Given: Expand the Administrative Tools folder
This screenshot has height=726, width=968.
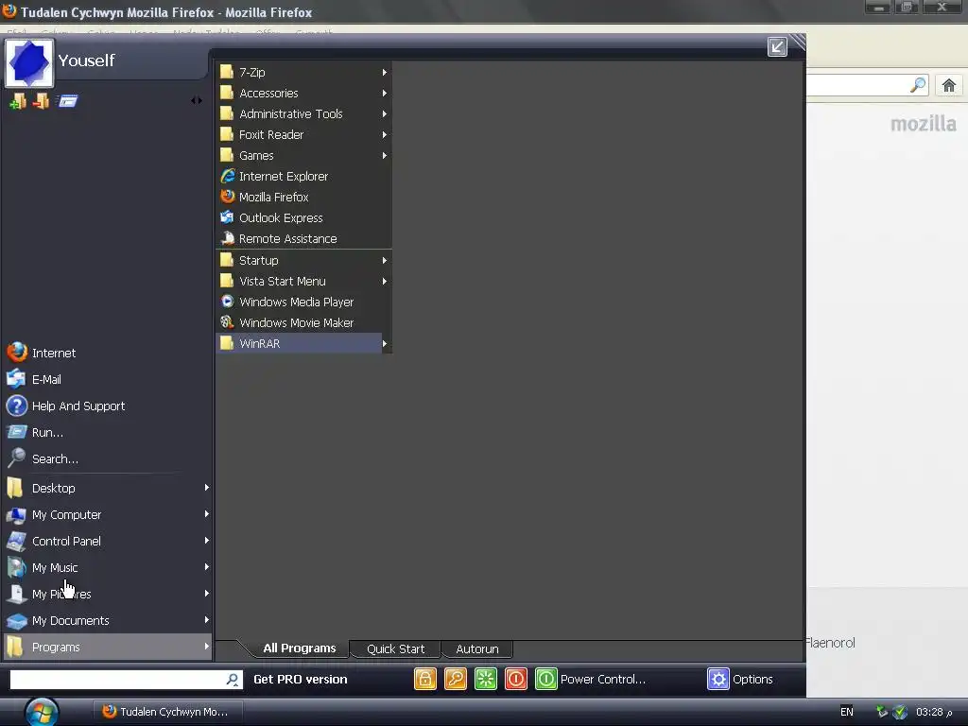Looking at the screenshot, I should 303,113.
